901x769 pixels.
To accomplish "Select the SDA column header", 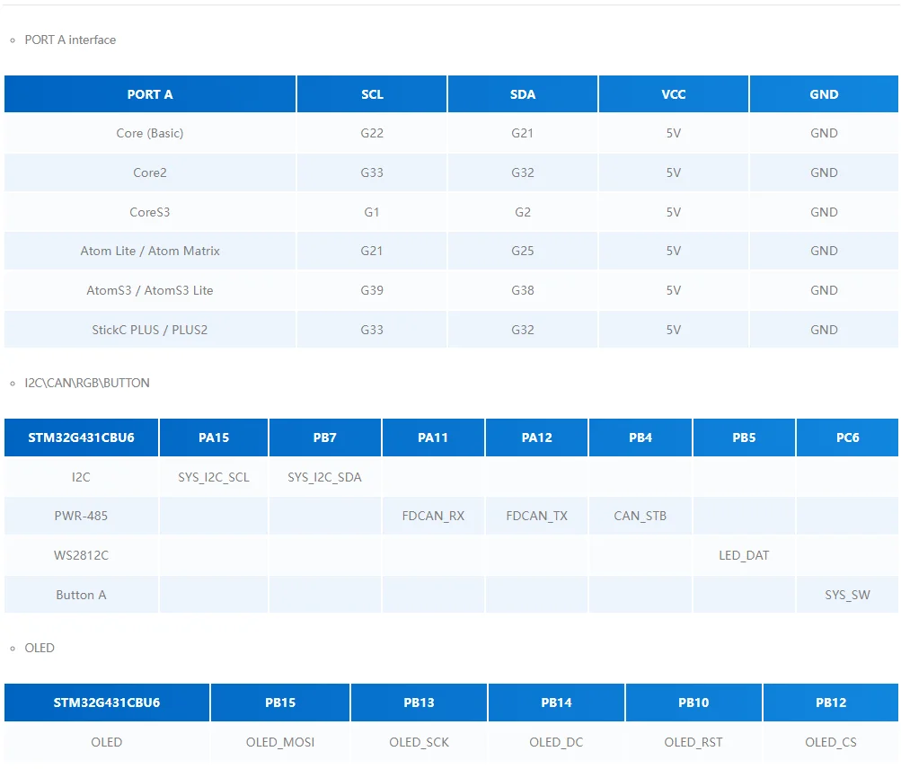I will point(523,94).
